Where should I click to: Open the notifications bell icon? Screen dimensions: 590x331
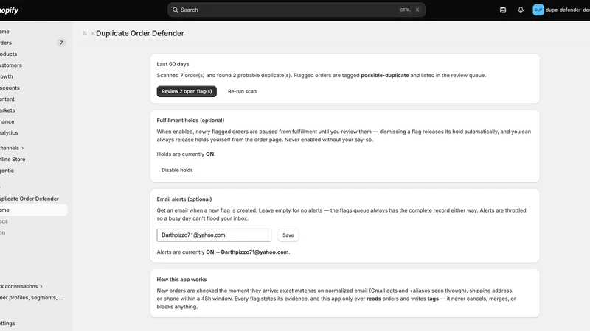tap(521, 10)
